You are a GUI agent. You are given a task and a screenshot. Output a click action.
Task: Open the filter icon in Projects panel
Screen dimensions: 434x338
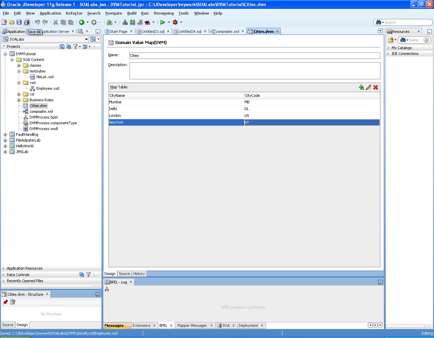point(75,46)
